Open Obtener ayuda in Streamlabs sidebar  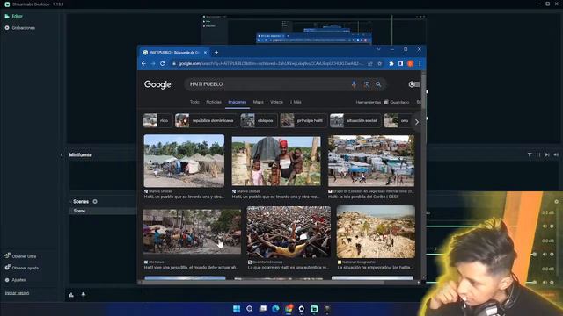coord(21,268)
